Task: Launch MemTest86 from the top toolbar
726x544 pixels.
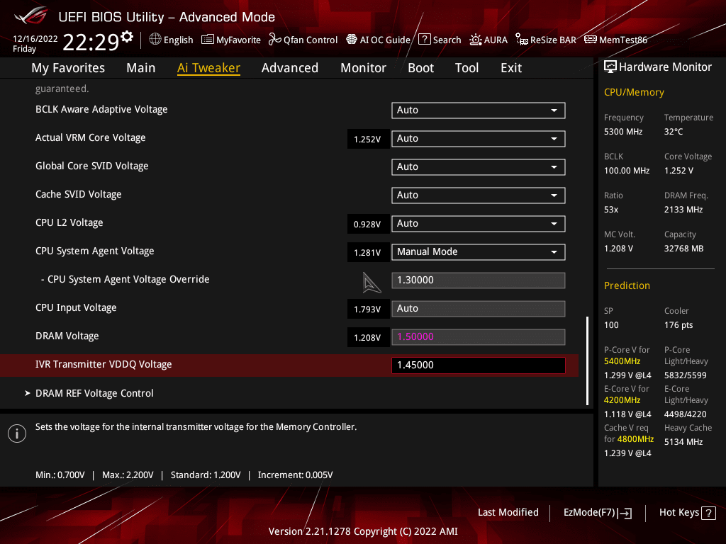Action: [x=615, y=40]
